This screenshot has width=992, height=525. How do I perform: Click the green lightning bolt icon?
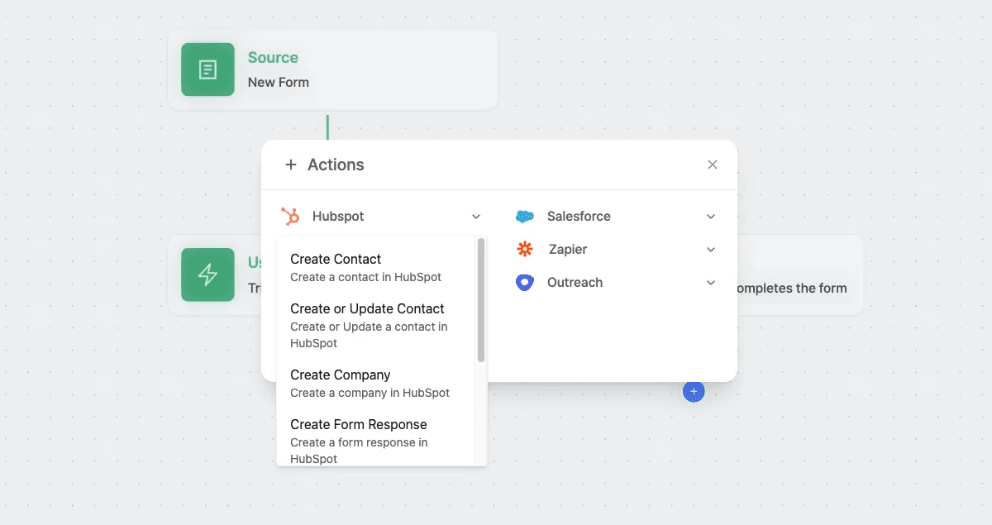[207, 274]
